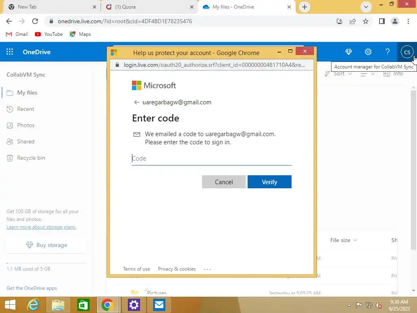Image resolution: width=417 pixels, height=313 pixels.
Task: Open the Windows Store taskbar icon
Action: coord(83,305)
